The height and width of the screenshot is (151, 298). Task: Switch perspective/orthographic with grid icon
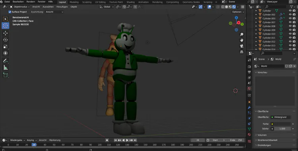pyautogui.click(x=242, y=52)
